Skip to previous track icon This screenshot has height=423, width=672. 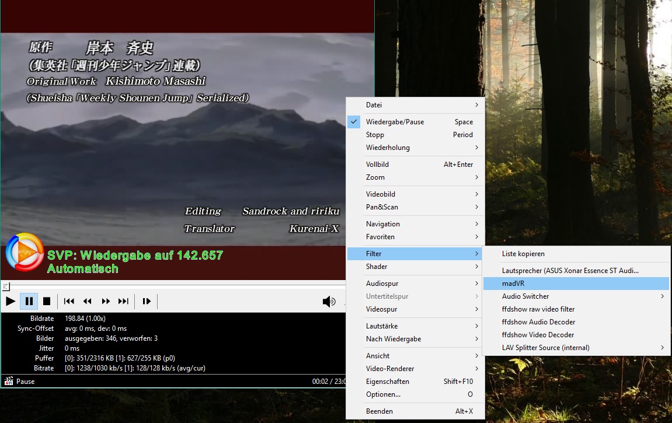tap(69, 301)
